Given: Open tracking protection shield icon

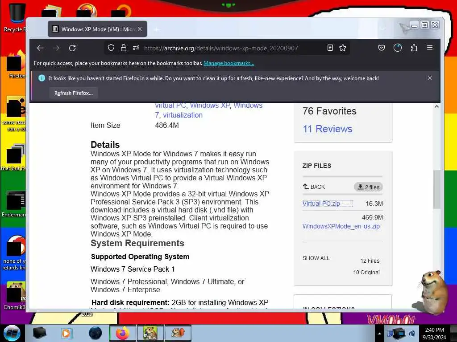Looking at the screenshot, I should (111, 48).
